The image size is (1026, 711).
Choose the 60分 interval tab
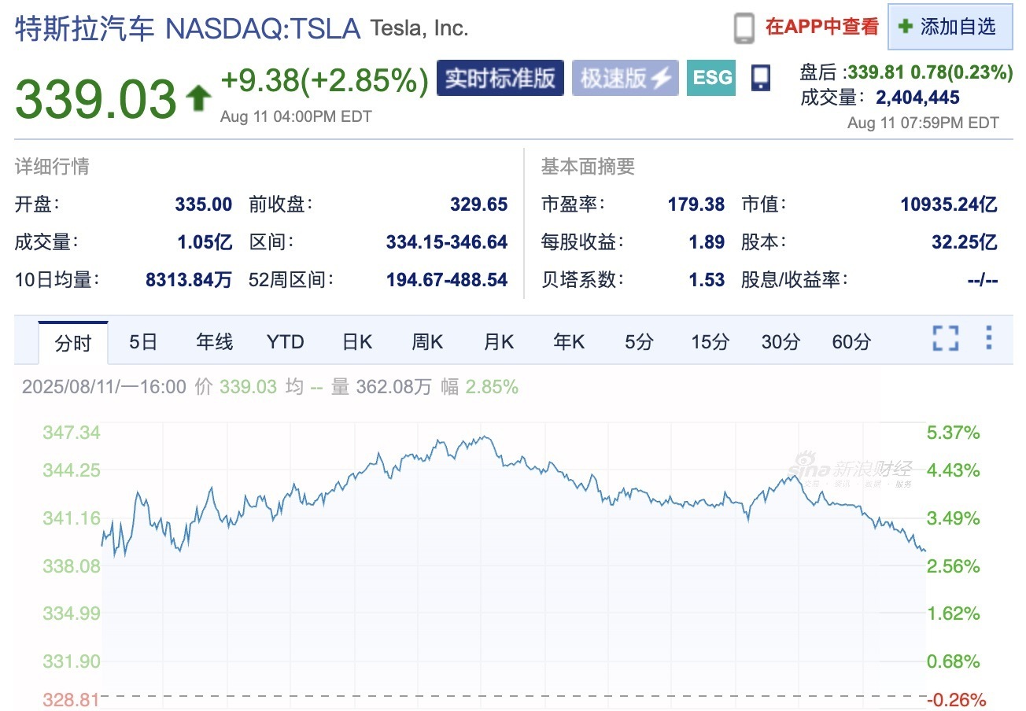[x=851, y=342]
